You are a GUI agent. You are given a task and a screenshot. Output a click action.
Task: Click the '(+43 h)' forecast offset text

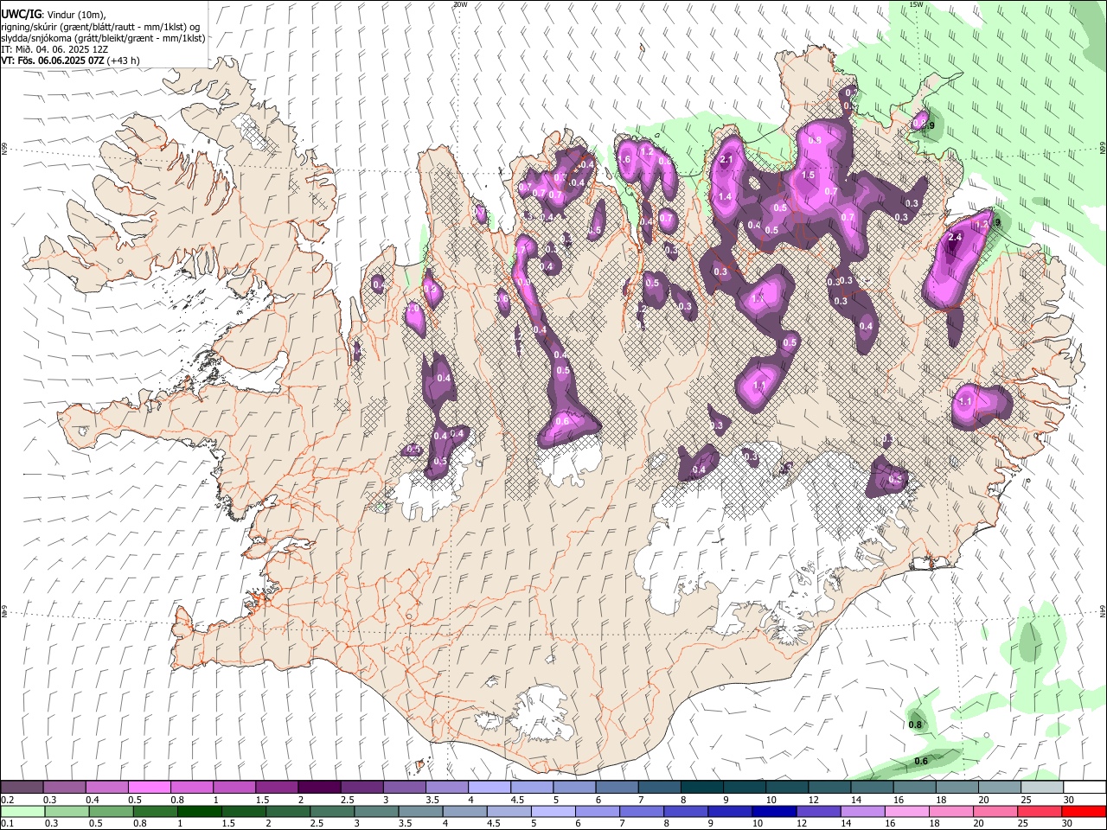124,61
